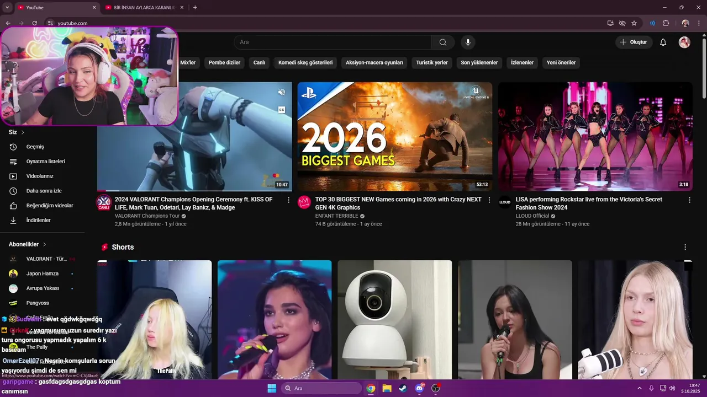The height and width of the screenshot is (397, 707).
Task: Open Japon Hamza subscription
Action: [x=41, y=273]
